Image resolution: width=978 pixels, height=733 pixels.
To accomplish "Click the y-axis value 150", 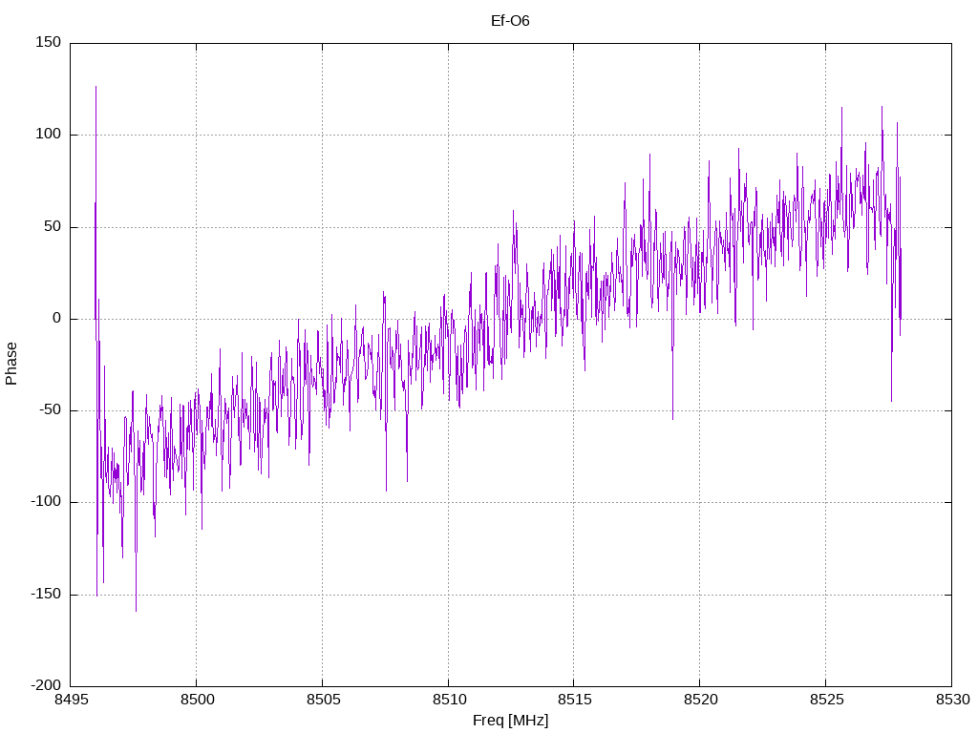I will (49, 42).
